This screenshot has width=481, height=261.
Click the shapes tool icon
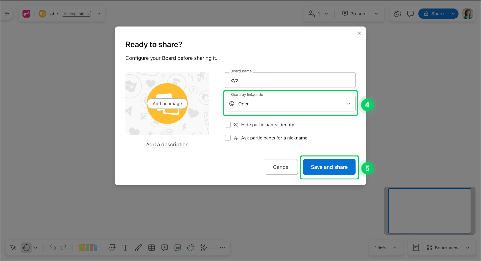click(x=112, y=248)
